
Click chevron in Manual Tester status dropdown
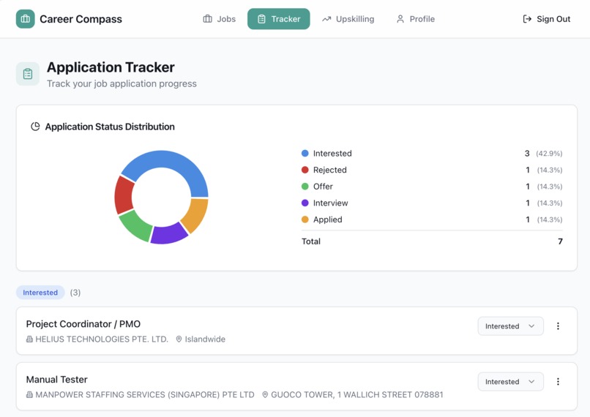pyautogui.click(x=531, y=382)
